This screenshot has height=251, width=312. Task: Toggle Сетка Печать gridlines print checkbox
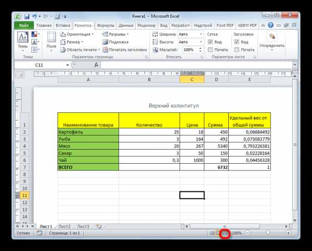tap(210, 50)
